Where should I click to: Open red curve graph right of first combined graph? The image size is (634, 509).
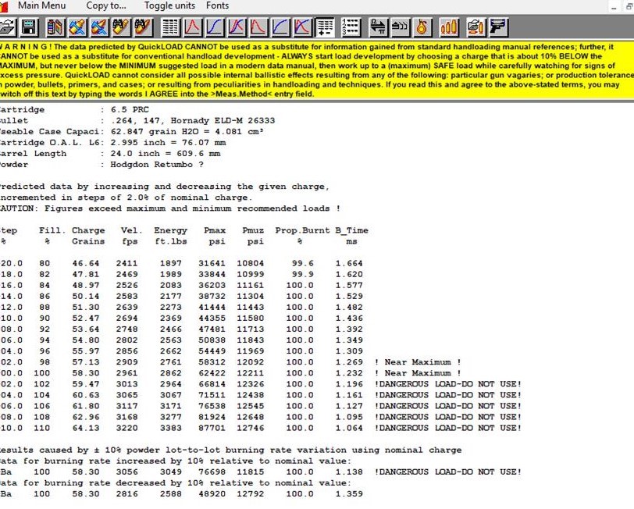(258, 27)
